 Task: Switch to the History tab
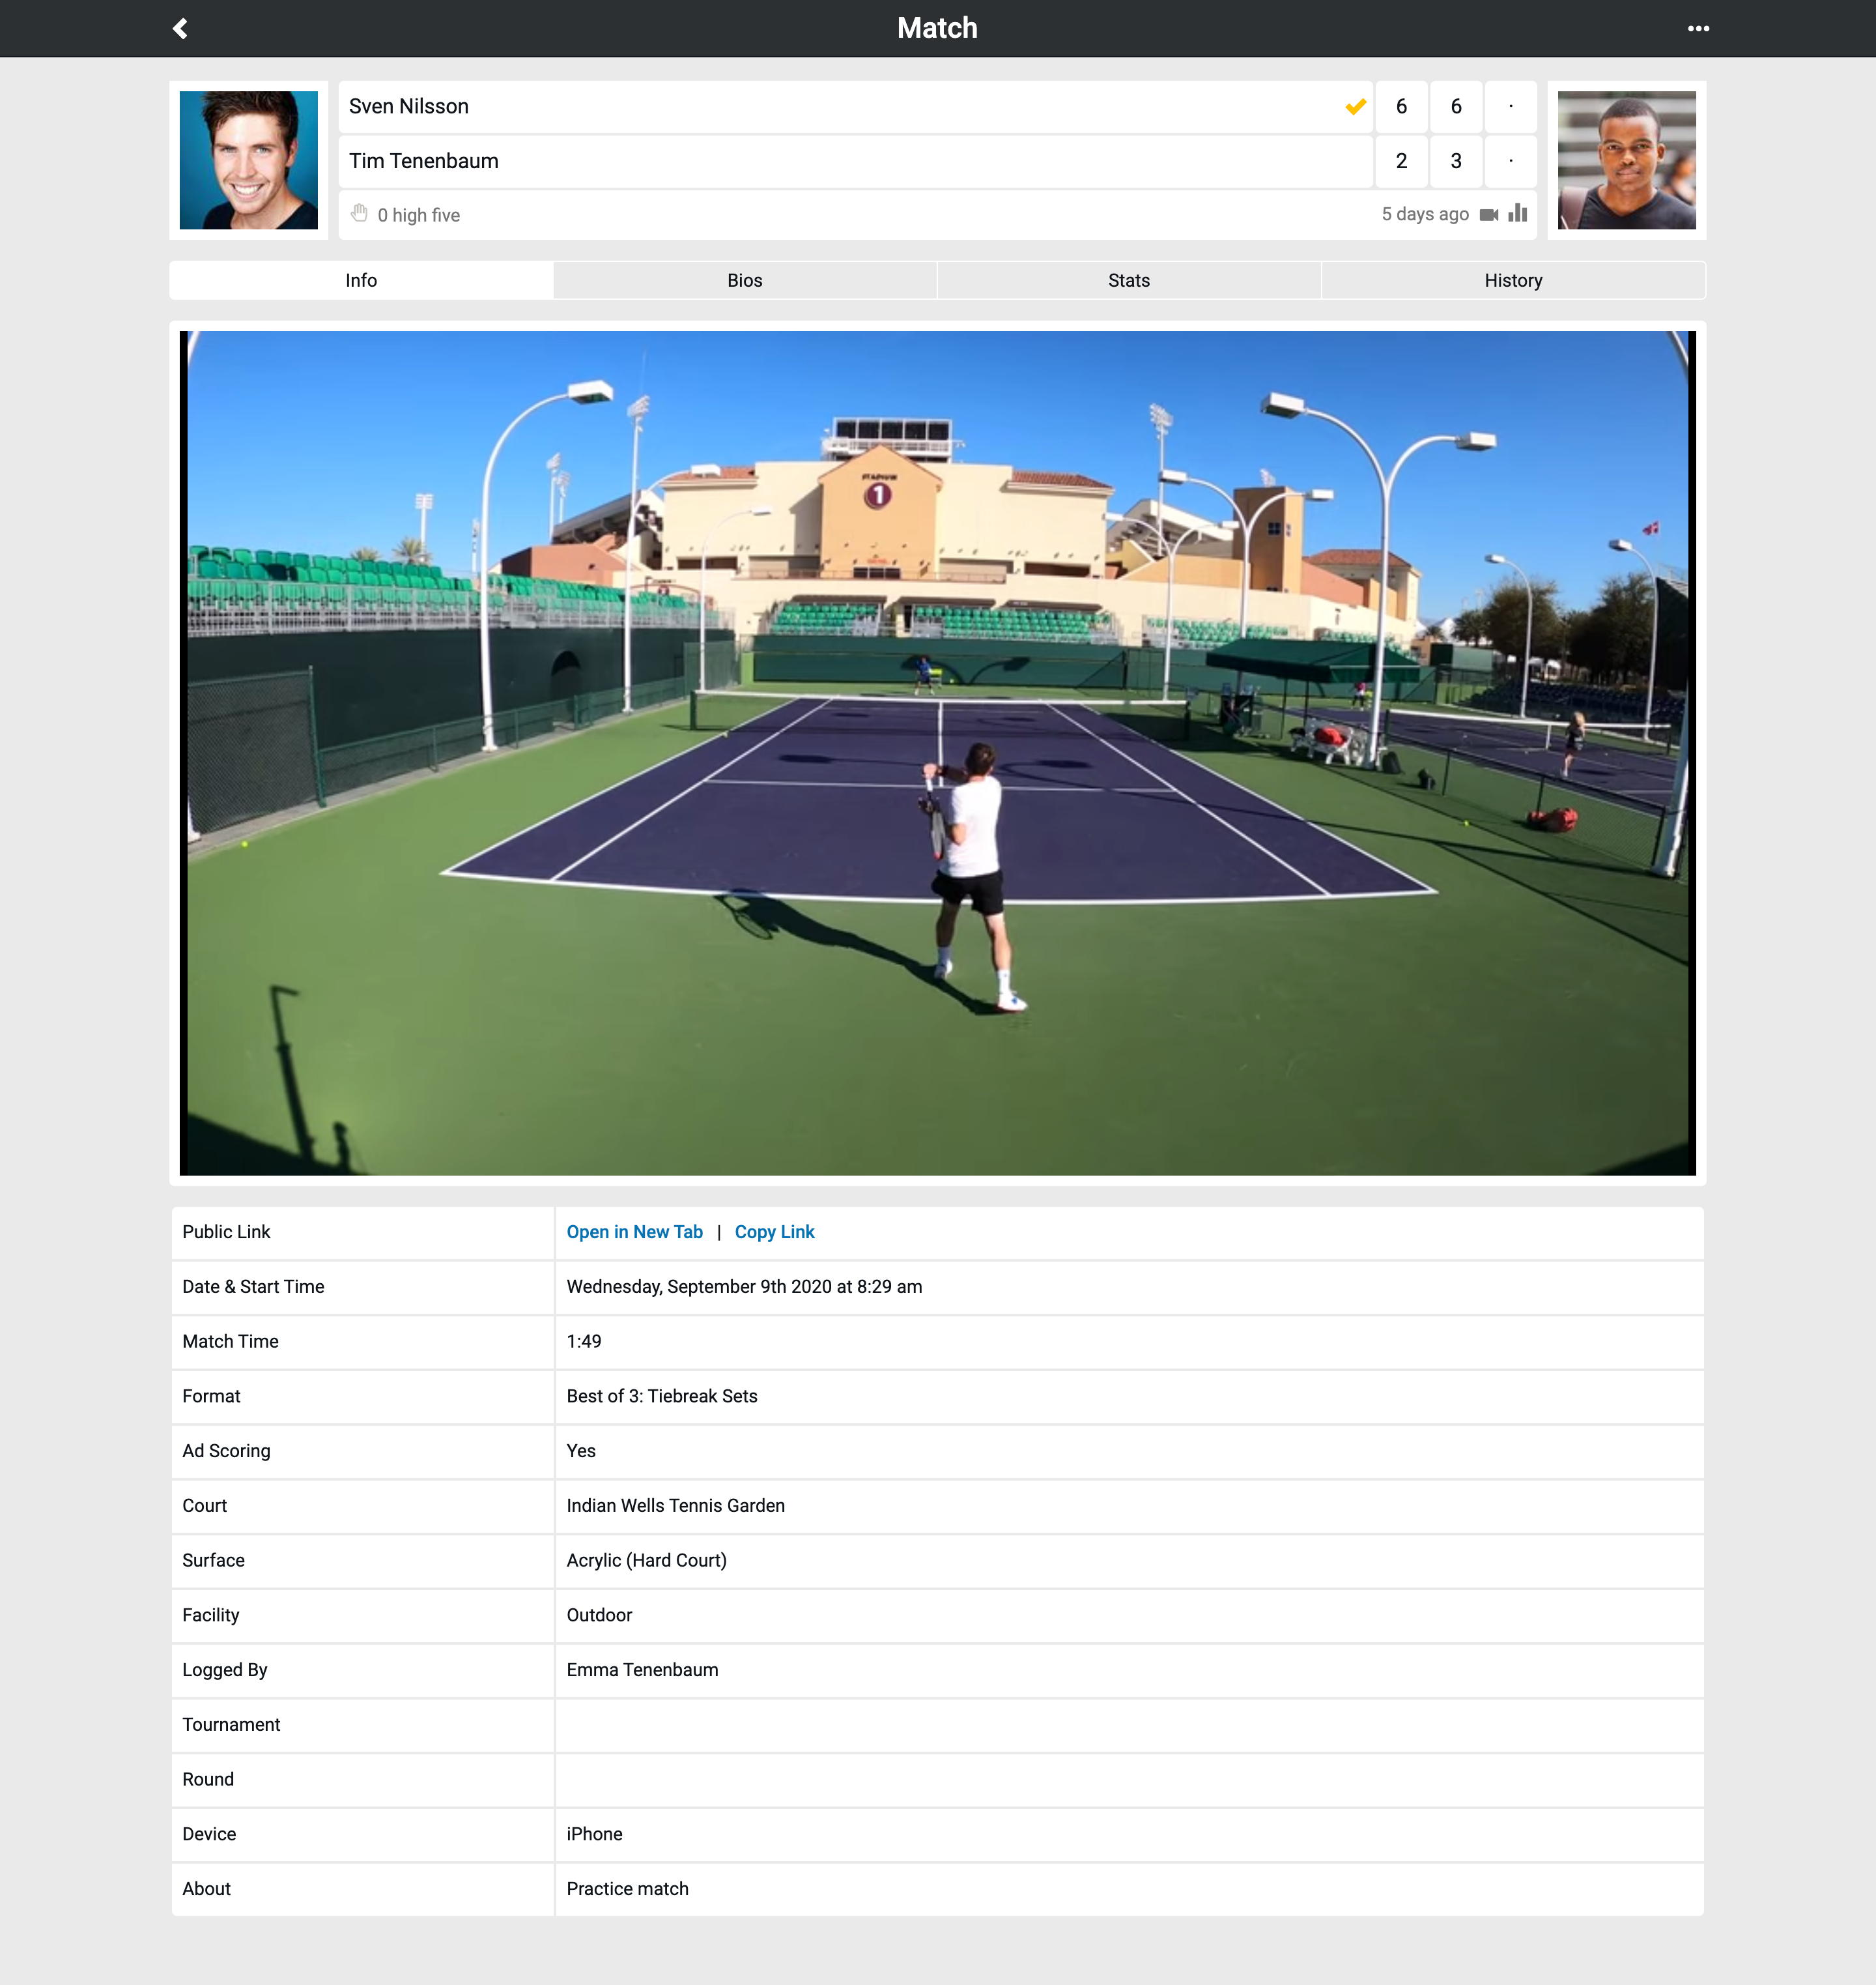[1513, 279]
